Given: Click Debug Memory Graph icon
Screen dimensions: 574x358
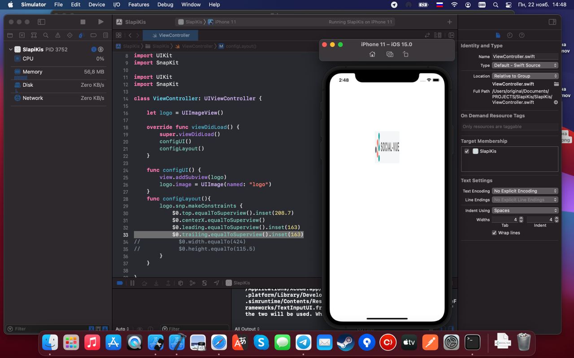Looking at the screenshot, I should (192, 283).
